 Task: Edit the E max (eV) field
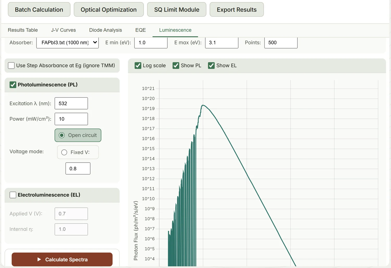[x=222, y=43]
